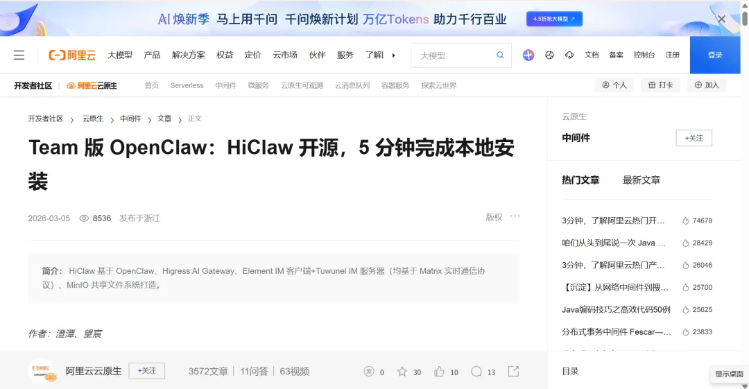
Task: Switch to the 最新文章 tab
Action: pyautogui.click(x=642, y=180)
